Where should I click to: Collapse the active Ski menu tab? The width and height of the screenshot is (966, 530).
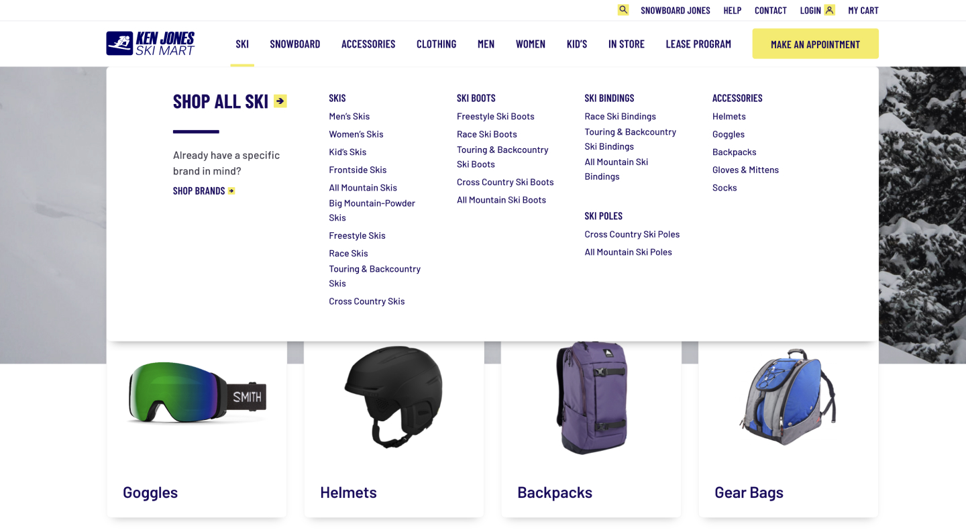point(242,44)
